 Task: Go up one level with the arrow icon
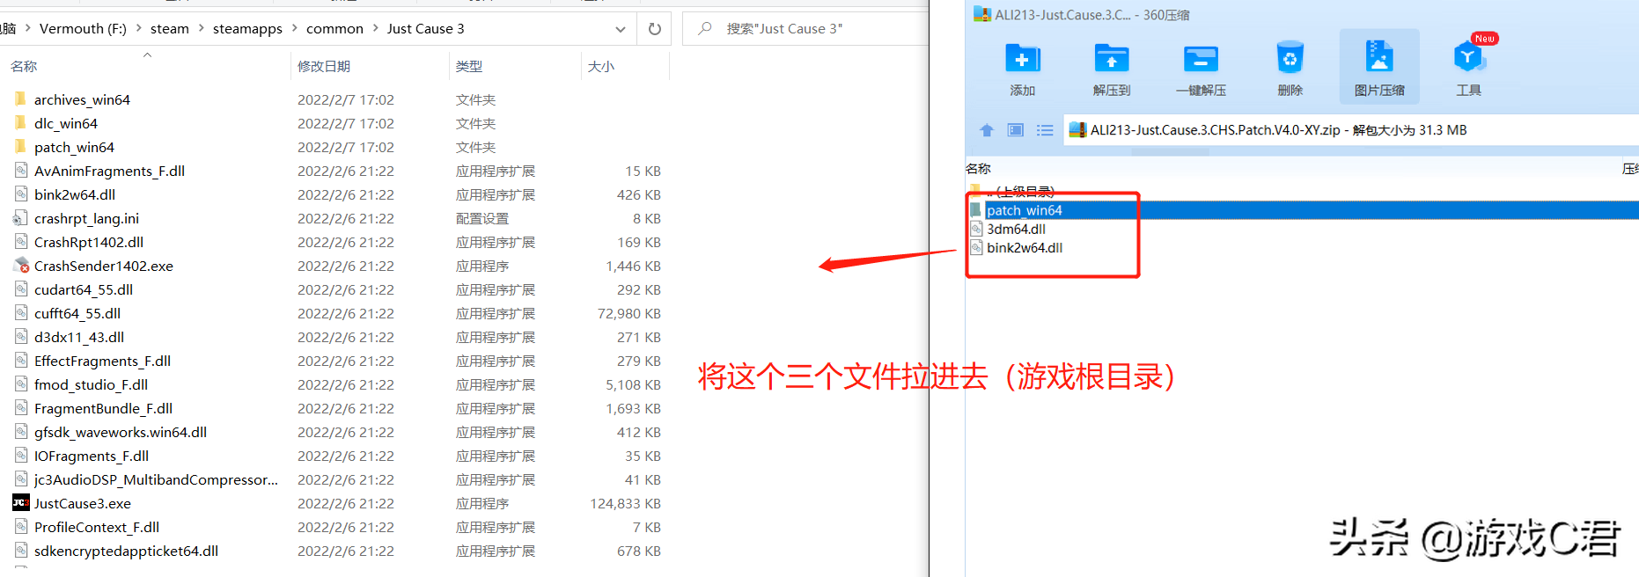pos(986,130)
